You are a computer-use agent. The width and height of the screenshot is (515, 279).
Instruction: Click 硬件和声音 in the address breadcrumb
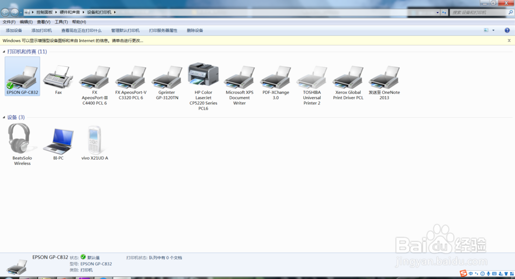(70, 12)
